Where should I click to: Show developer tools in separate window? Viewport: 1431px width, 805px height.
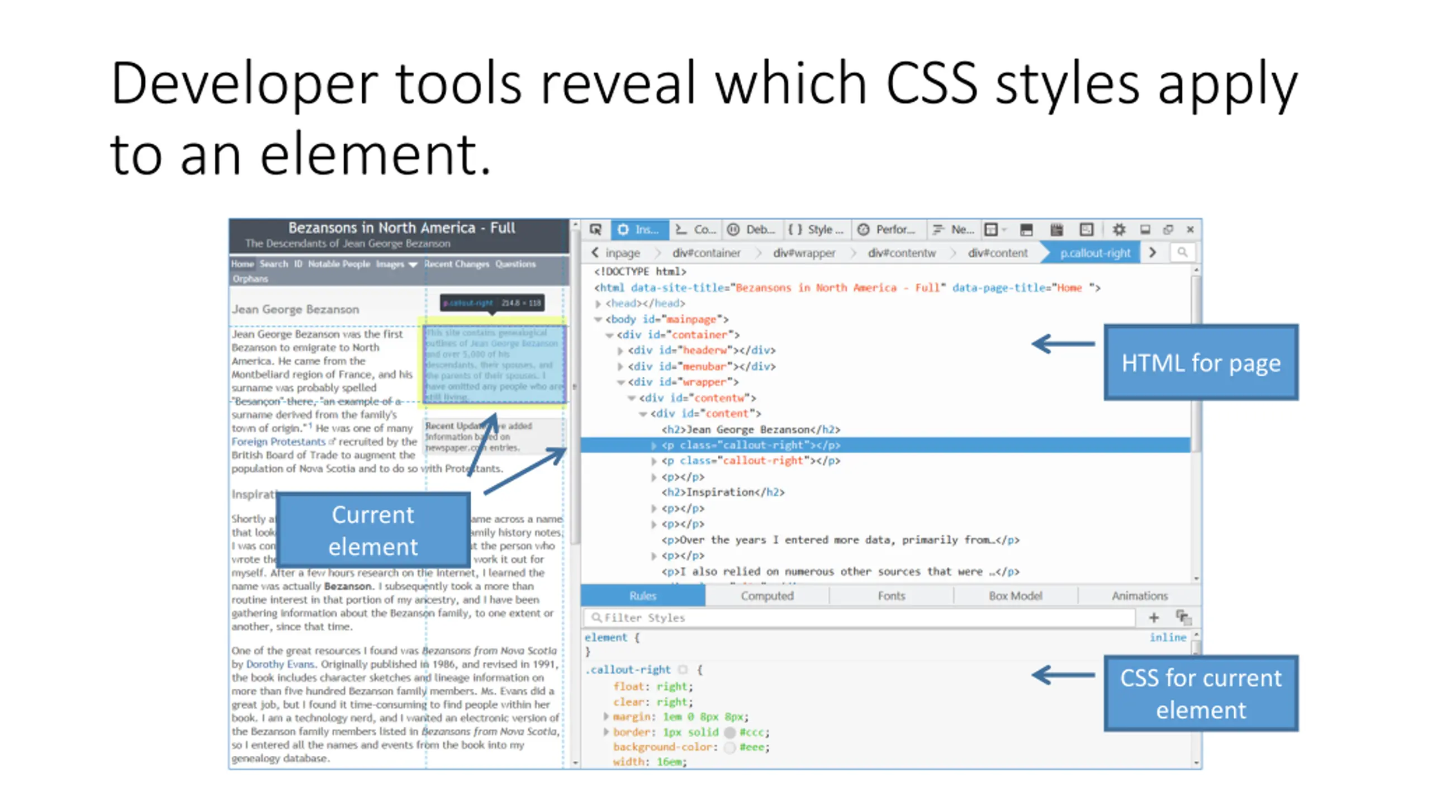tap(1168, 229)
